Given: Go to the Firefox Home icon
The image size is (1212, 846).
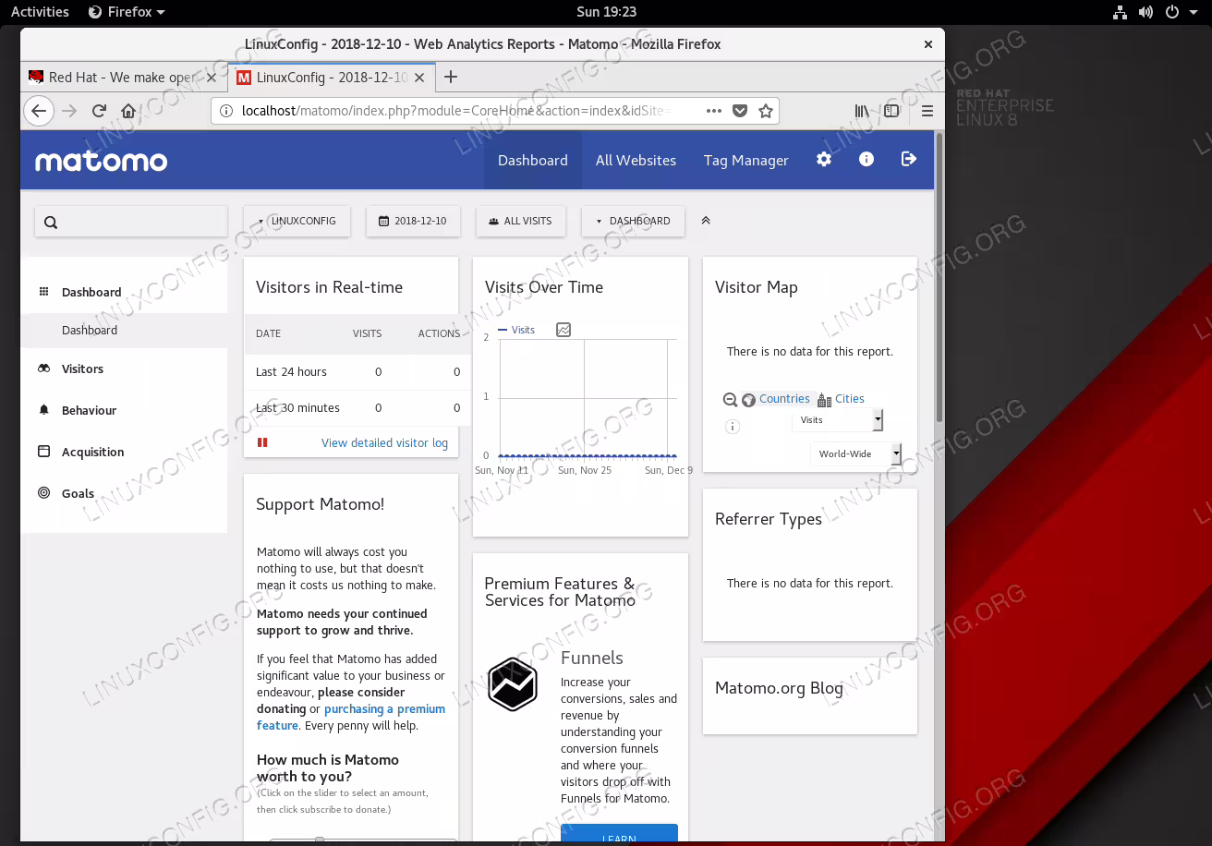Looking at the screenshot, I should point(128,111).
